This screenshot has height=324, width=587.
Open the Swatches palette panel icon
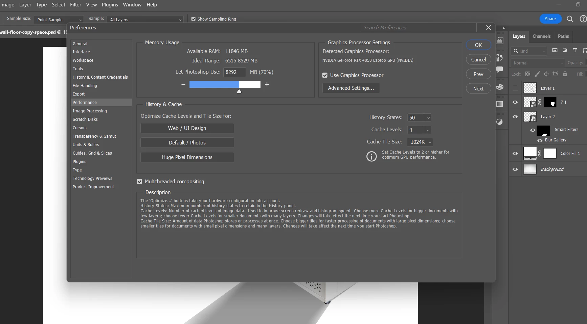coord(500,87)
